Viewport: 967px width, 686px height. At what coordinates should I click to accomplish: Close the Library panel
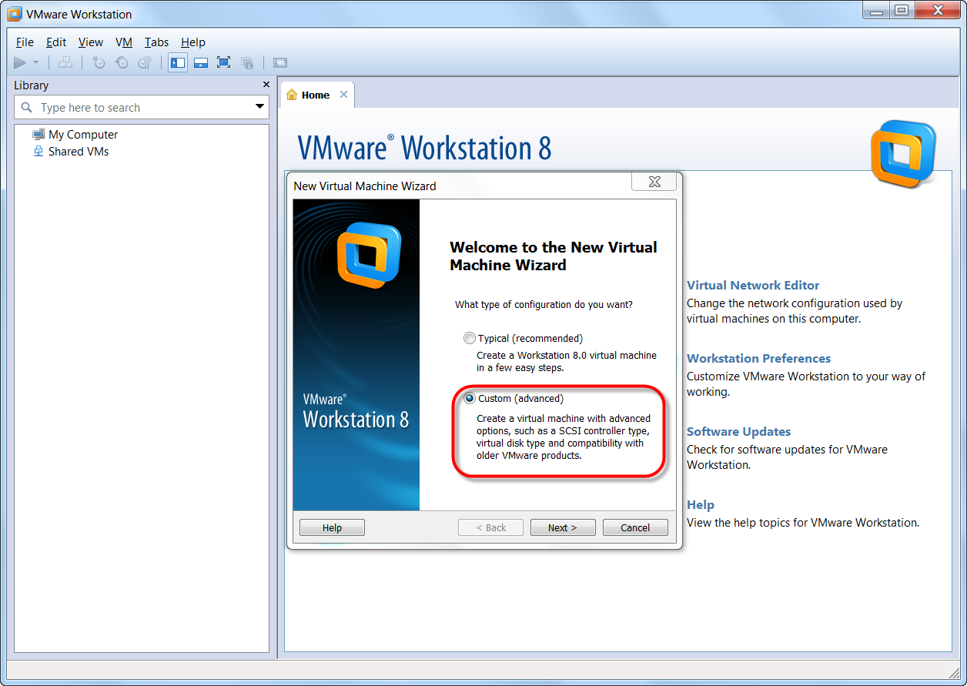pyautogui.click(x=266, y=85)
